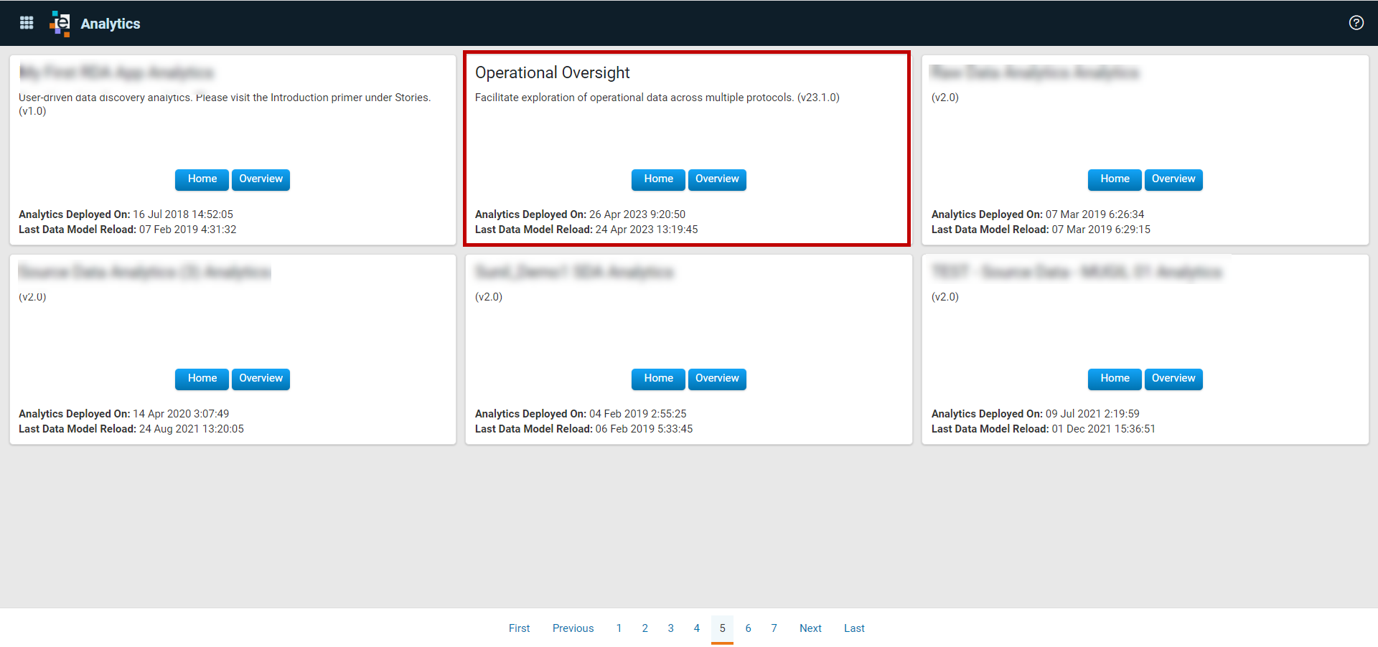Go to the Previous page
This screenshot has width=1378, height=647.
tap(573, 628)
